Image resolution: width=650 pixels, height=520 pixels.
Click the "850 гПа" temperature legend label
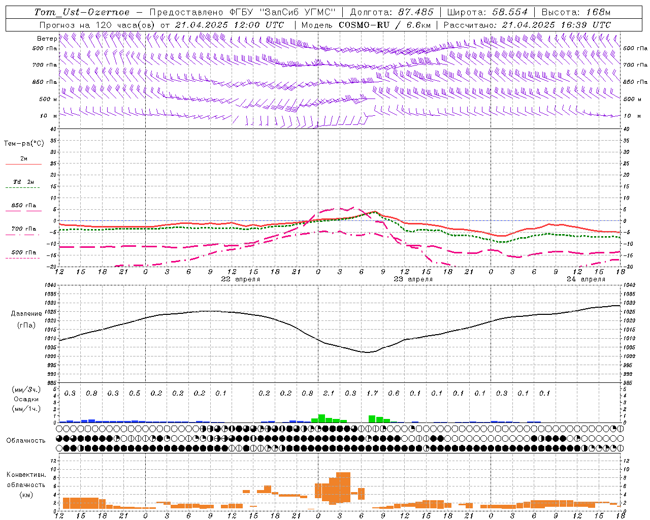click(x=24, y=206)
